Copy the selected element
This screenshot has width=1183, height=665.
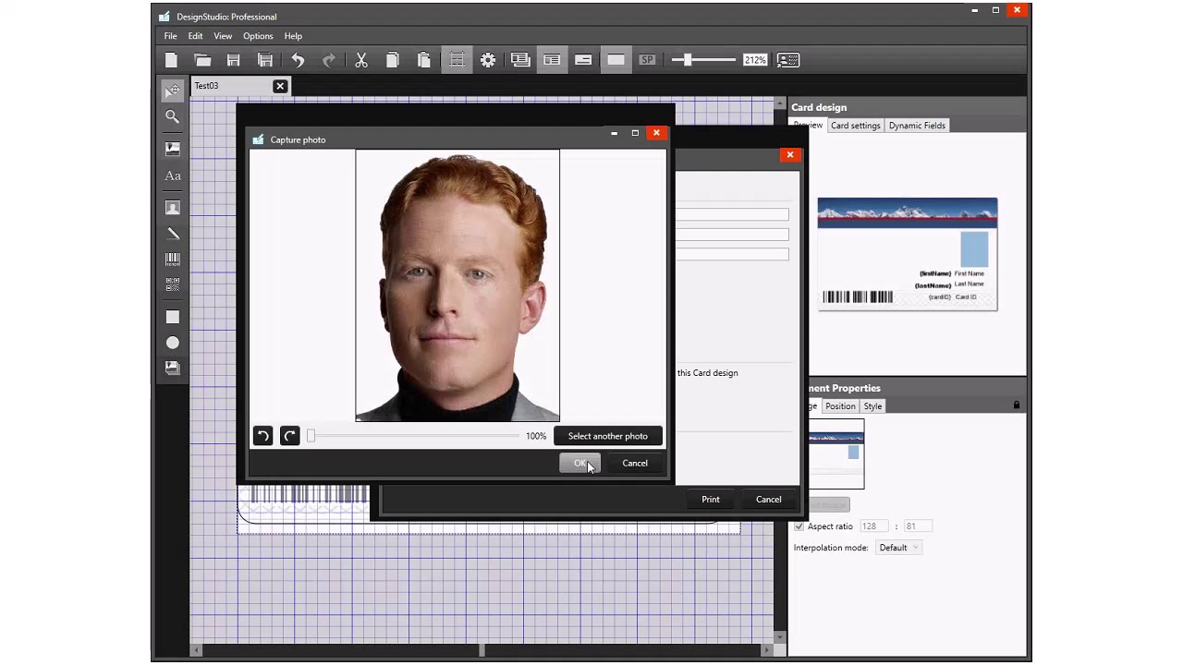tap(393, 60)
